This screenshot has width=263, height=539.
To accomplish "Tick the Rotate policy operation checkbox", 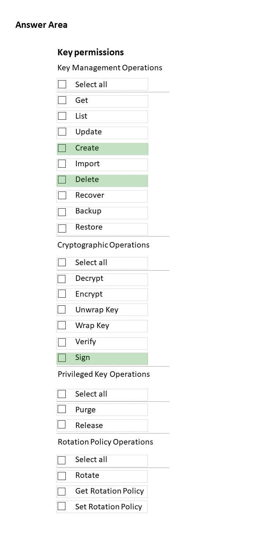I will (62, 476).
